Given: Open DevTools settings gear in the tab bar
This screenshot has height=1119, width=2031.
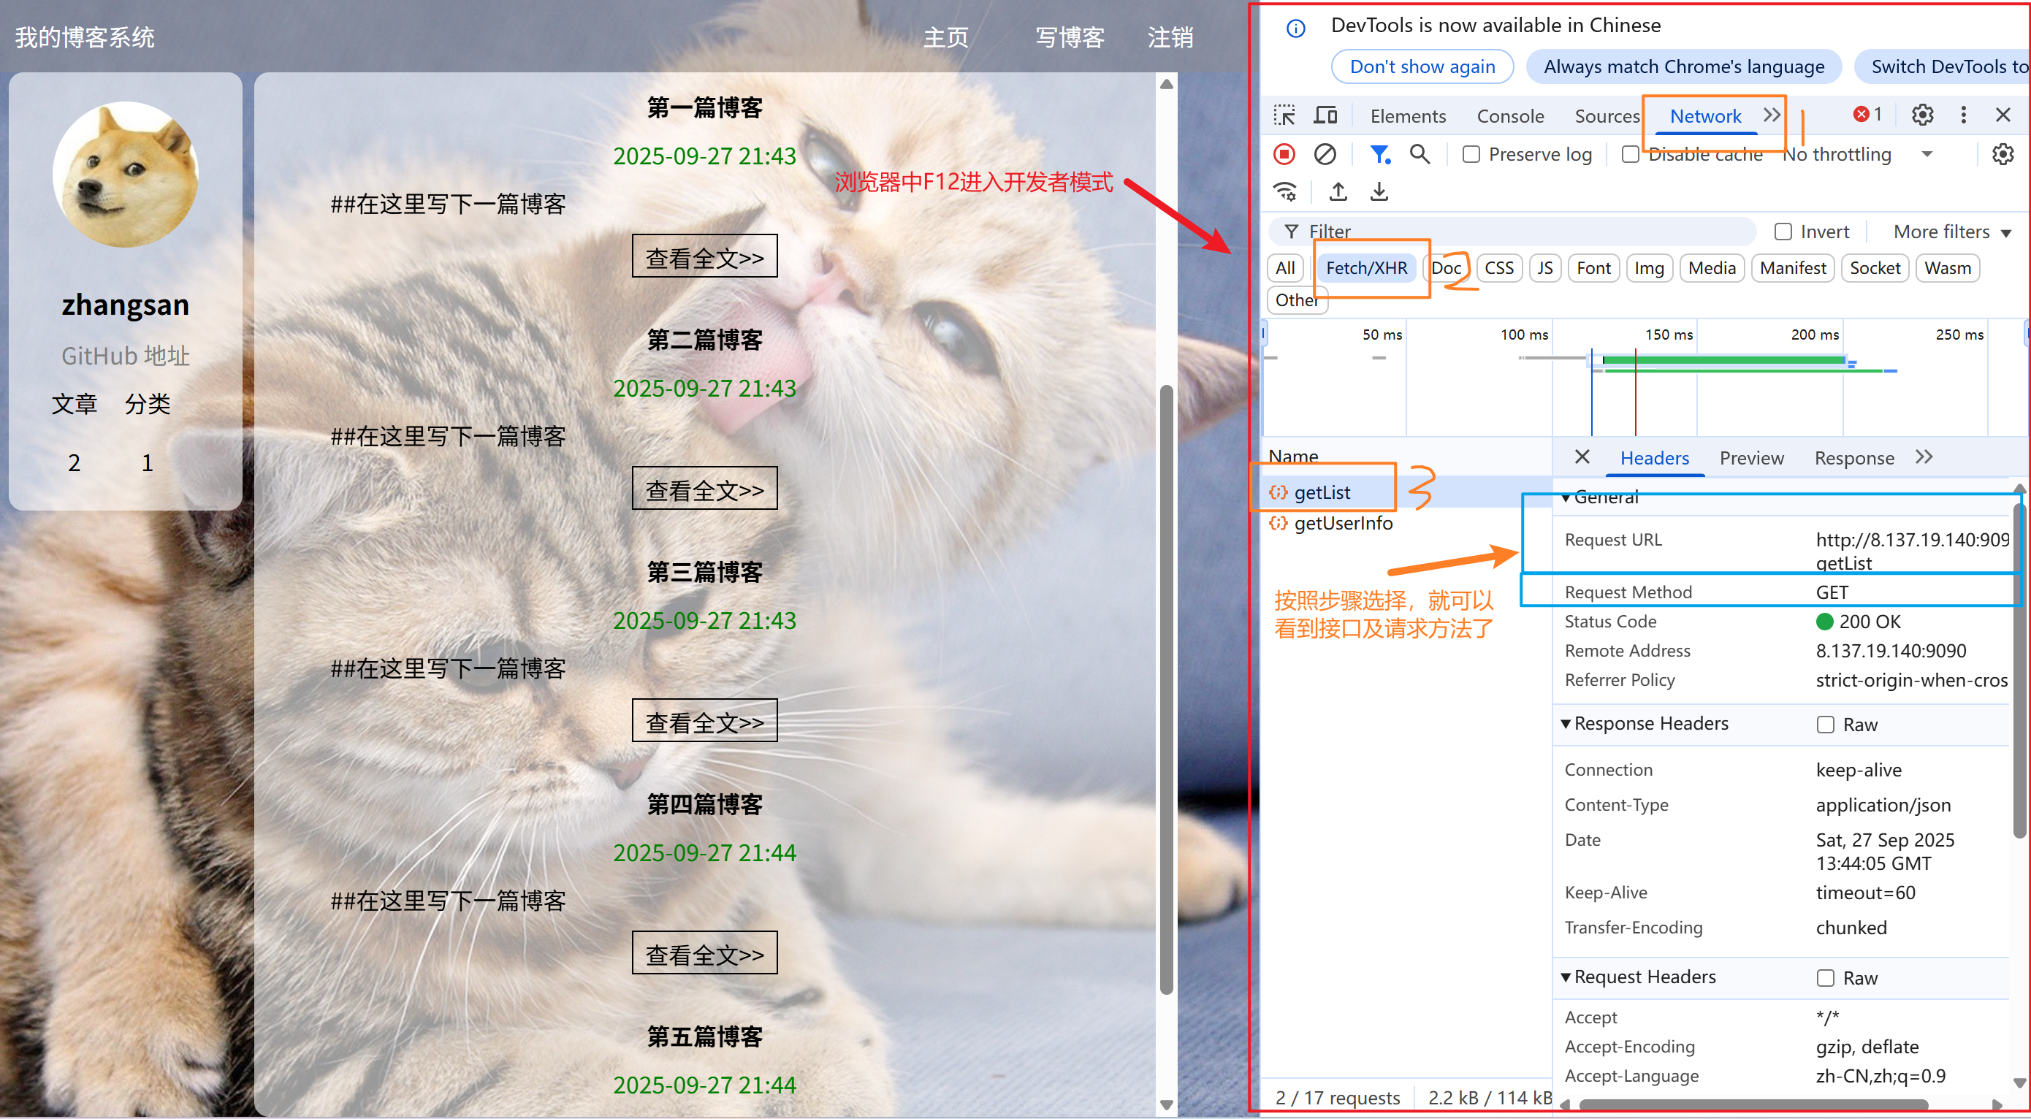Looking at the screenshot, I should pos(1922,115).
